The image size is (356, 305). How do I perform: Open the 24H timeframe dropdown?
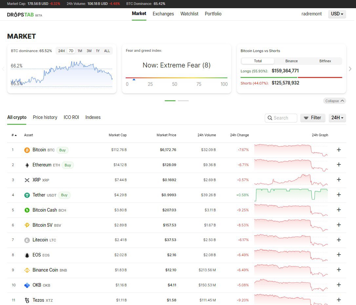[x=337, y=118]
